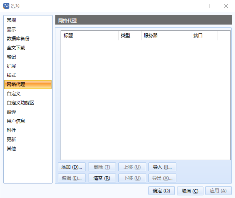Screen dimensions: 235x198
Task: Cancel the dialog with 取消 (C)
Action: (x=190, y=191)
